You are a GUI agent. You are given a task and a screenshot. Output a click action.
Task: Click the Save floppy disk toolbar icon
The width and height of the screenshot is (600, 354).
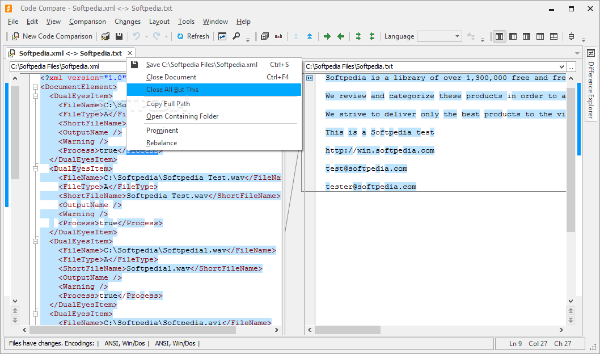coord(119,36)
